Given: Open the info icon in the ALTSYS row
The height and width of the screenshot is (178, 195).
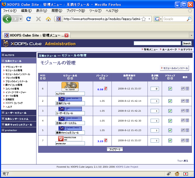Looking at the screenshot, I should coord(187,89).
